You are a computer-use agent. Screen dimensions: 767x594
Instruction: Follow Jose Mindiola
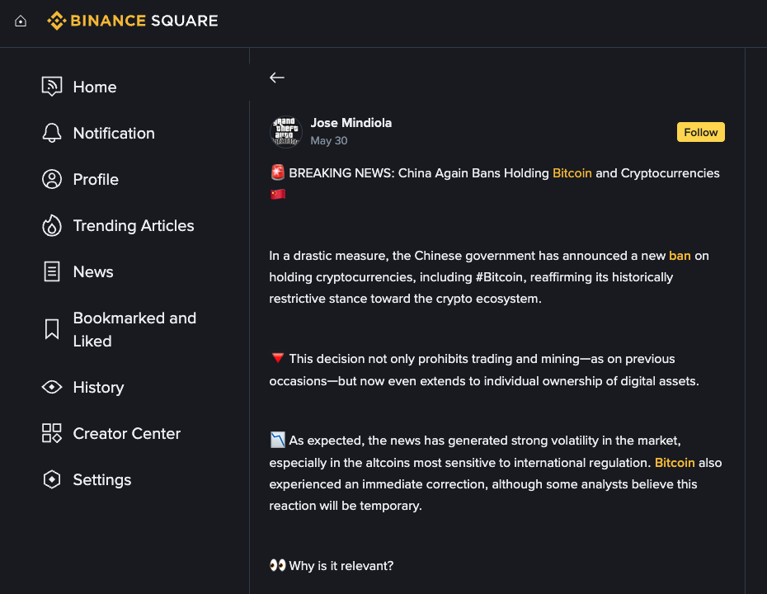700,132
